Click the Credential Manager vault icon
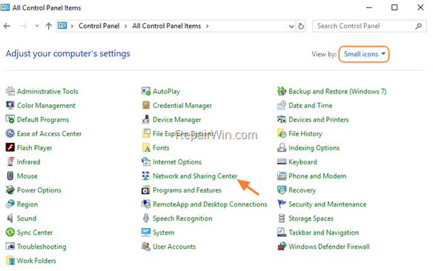 [146, 105]
